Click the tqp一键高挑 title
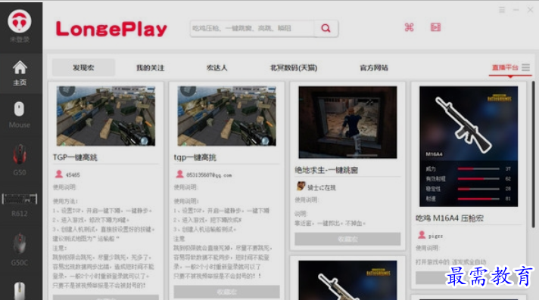Viewport: 539px width, 300px height. 195,157
